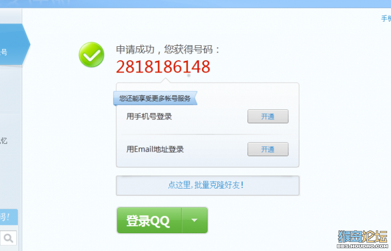This screenshot has width=391, height=251.
Task: Click the 您还能享受更多帐号服务 ribbon label
Action: (x=155, y=98)
